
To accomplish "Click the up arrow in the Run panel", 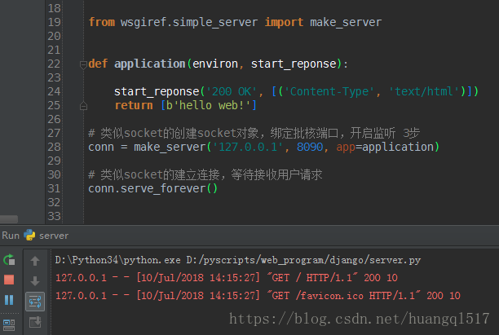I will coord(35,261).
